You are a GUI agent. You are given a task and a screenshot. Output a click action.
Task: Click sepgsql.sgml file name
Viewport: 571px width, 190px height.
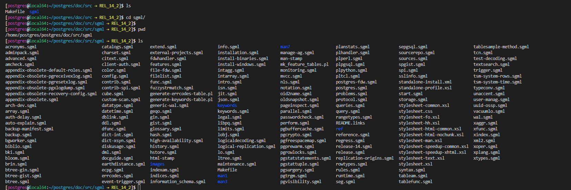click(x=413, y=47)
